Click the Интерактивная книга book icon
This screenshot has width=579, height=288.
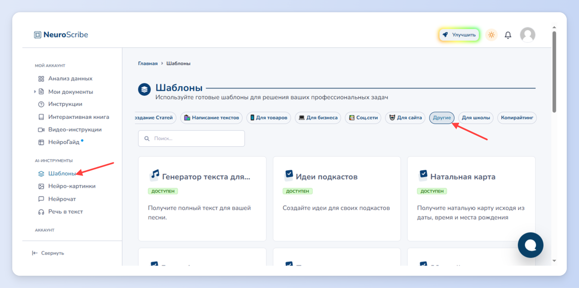click(x=41, y=117)
